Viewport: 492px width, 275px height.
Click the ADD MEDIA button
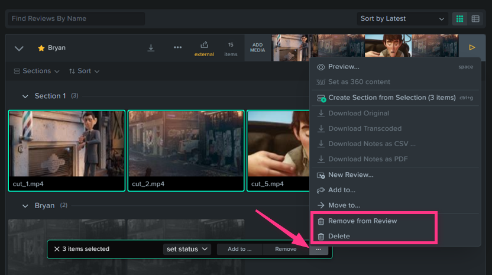[258, 47]
